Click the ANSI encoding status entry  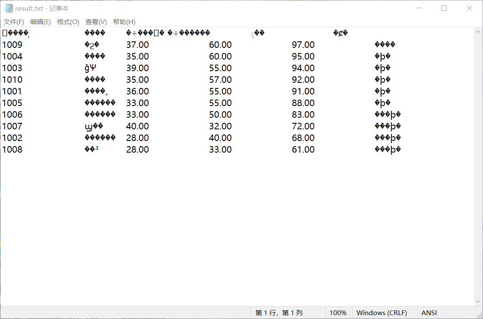click(429, 313)
